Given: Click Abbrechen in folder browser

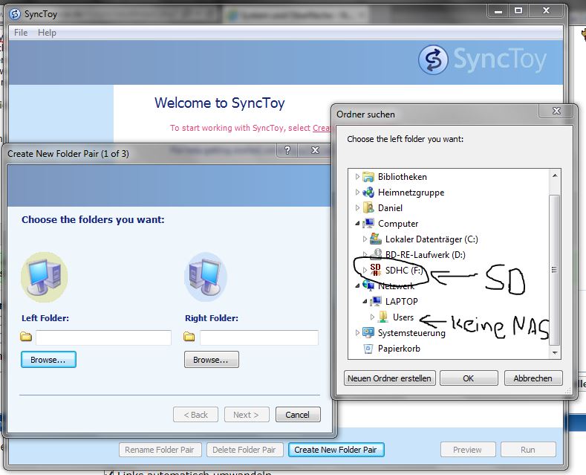Looking at the screenshot, I should (533, 378).
